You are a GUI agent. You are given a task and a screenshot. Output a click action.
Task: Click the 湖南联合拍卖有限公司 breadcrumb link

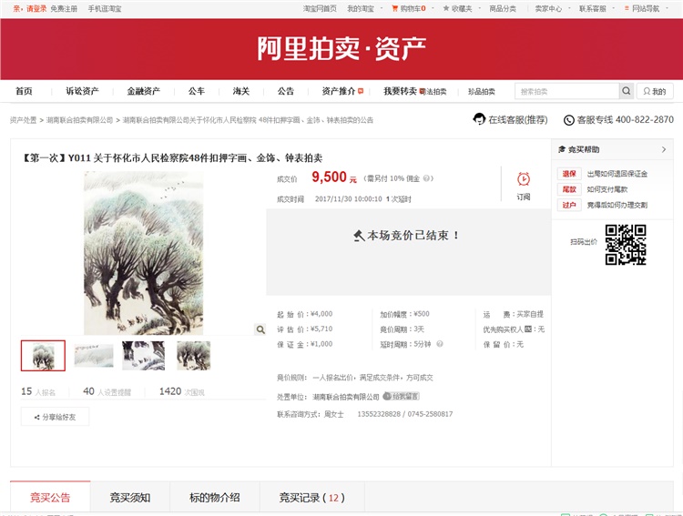(x=80, y=120)
